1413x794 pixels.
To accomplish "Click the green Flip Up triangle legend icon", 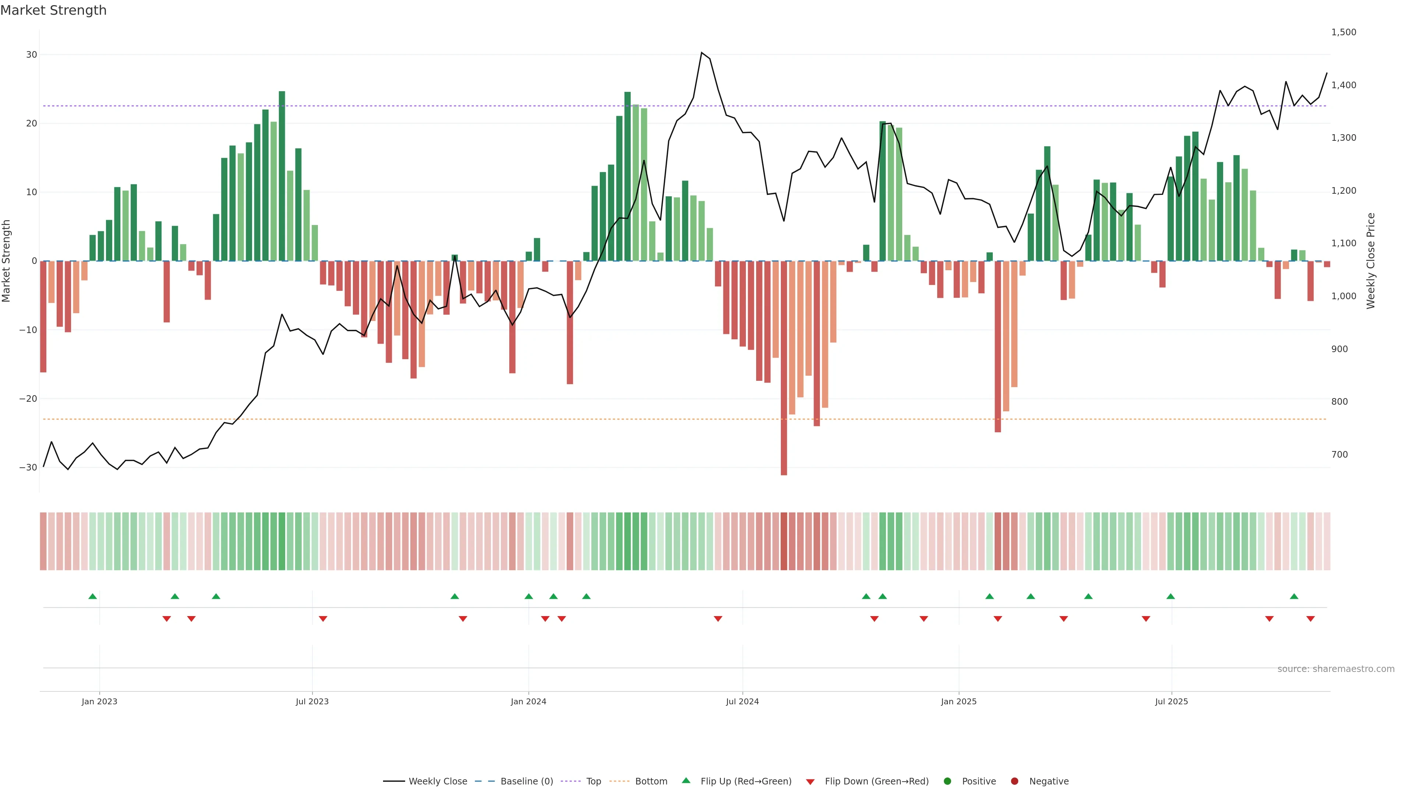I will pos(686,781).
